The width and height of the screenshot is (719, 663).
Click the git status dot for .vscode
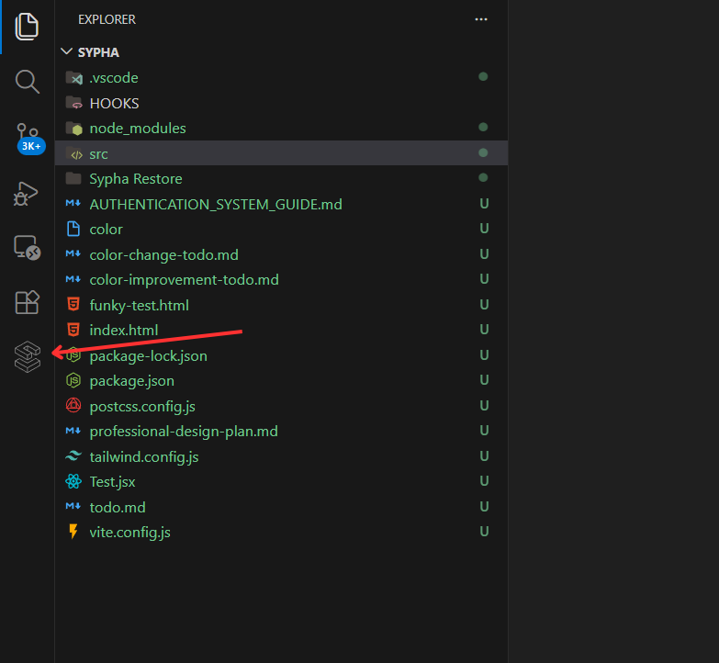pyautogui.click(x=483, y=76)
